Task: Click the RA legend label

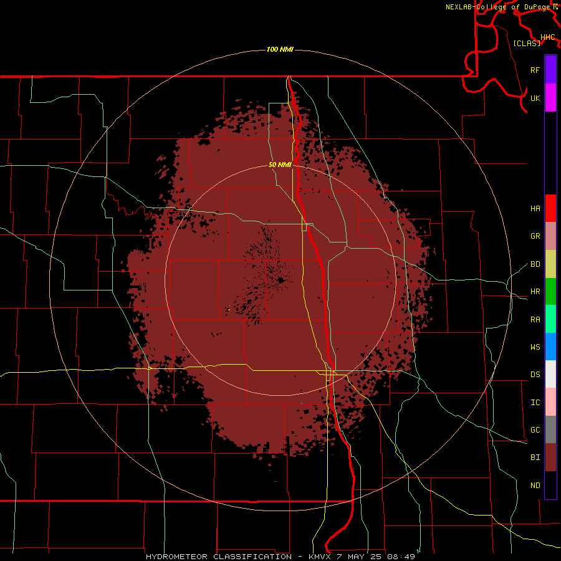Action: click(535, 320)
